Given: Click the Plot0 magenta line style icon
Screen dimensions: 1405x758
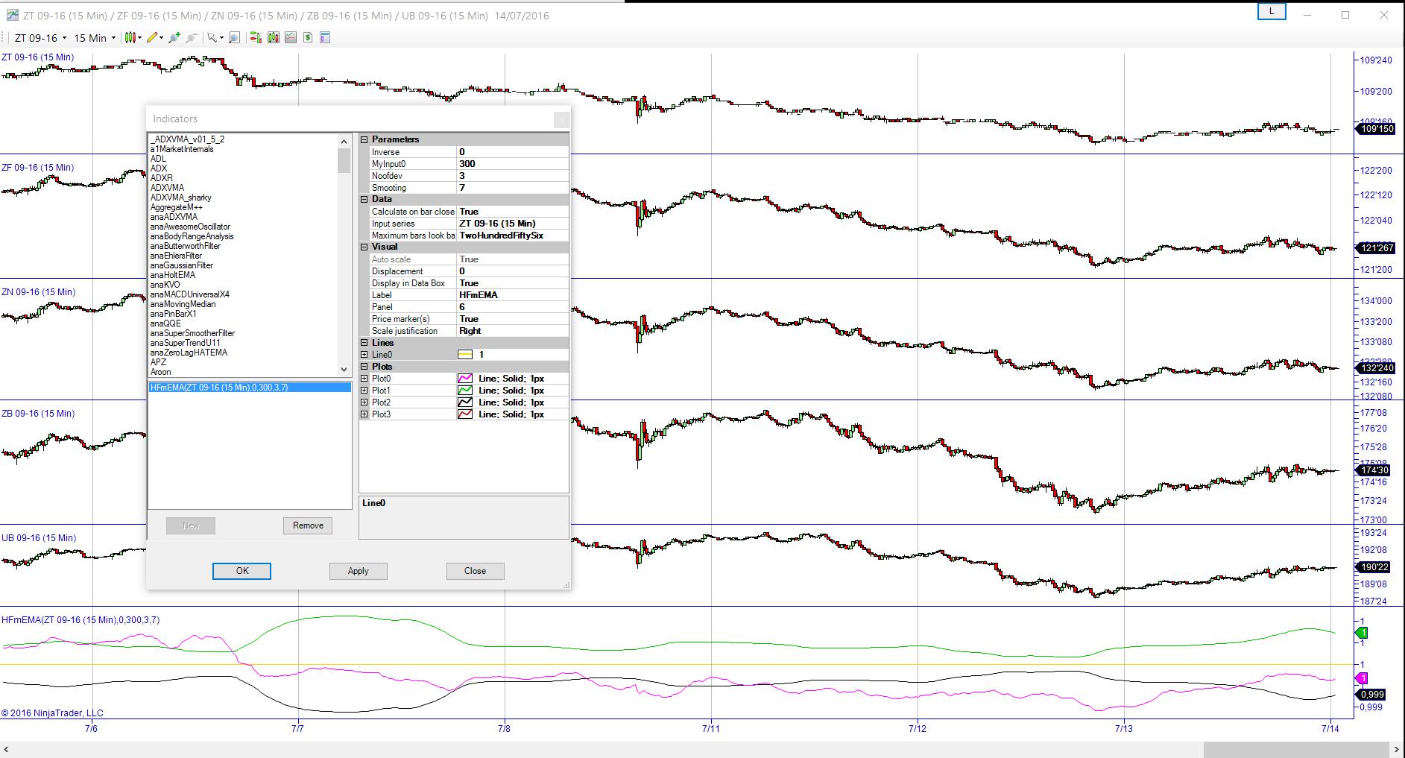Looking at the screenshot, I should click(465, 379).
